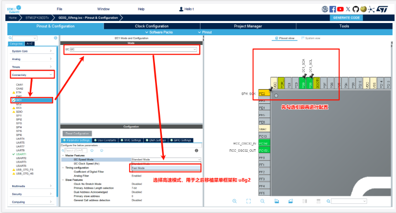Collapse the Slave Features group

coord(63,180)
